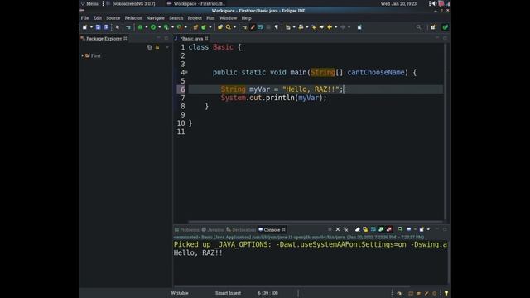Open the External Tools dropdown arrow
530x298 pixels.
pyautogui.click(x=185, y=27)
